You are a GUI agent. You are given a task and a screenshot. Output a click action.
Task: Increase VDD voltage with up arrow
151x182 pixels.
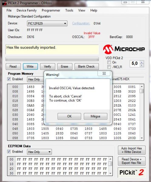(x=142, y=62)
